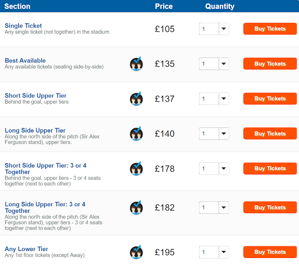Click the Price column header
The image size is (299, 265).
[164, 7]
